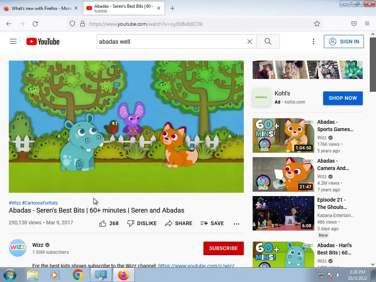The image size is (376, 282).
Task: Go to the YouTube home logo
Action: [x=43, y=41]
